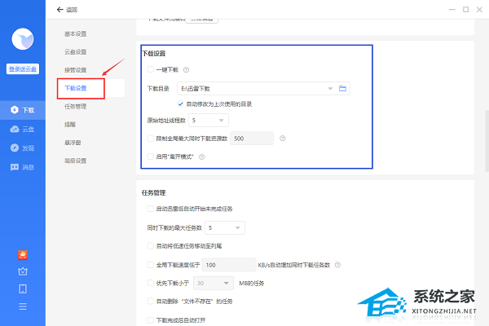Tick 自动删除"文件不存在"的任务 checkbox
Image resolution: width=489 pixels, height=326 pixels.
[150, 301]
